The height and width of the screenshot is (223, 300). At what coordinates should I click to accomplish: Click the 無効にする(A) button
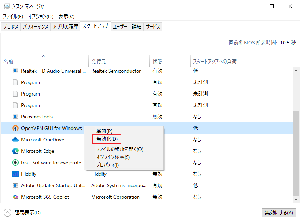(279, 213)
